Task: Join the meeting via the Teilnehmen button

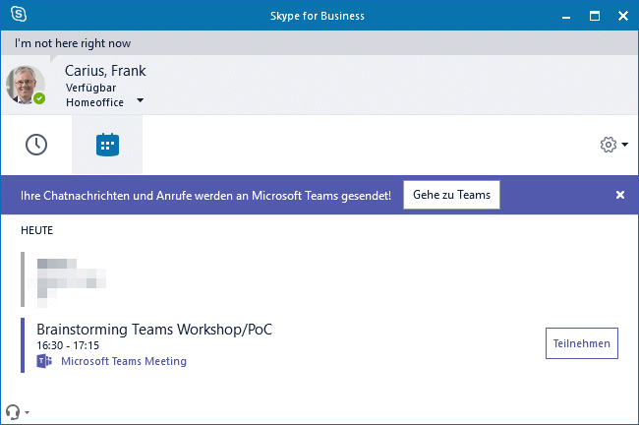Action: tap(582, 343)
